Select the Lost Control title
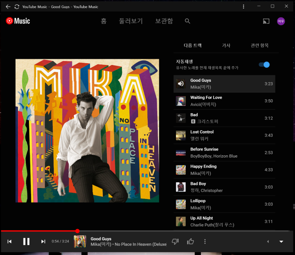 (202, 132)
